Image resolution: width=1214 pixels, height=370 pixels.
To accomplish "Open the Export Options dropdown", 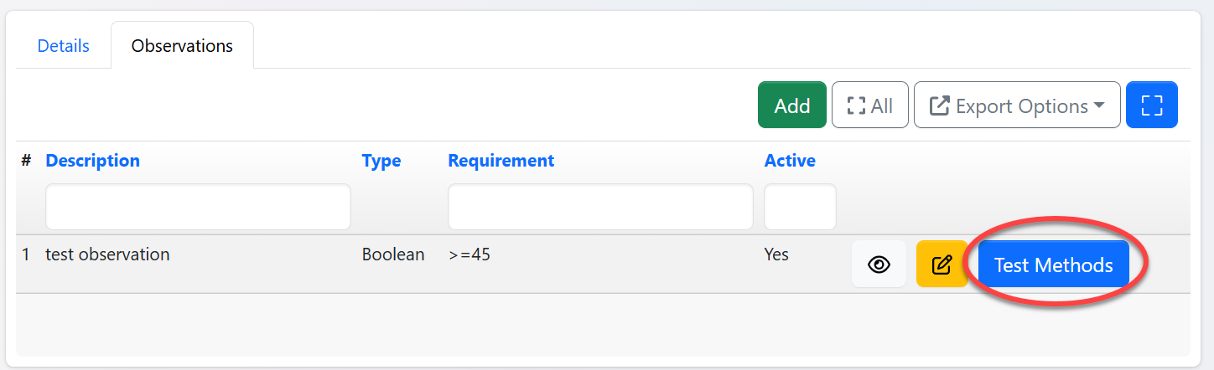I will click(x=1016, y=105).
